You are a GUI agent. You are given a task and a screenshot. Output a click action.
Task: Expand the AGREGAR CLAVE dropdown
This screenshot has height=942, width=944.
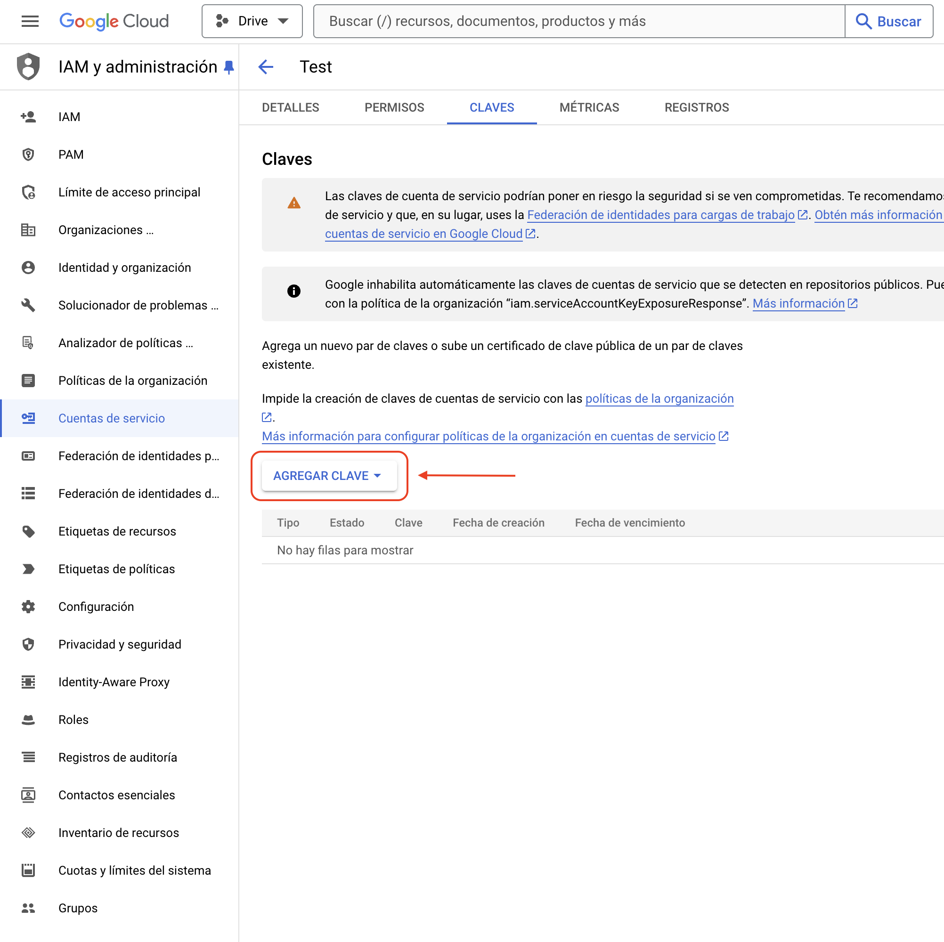[x=329, y=475]
